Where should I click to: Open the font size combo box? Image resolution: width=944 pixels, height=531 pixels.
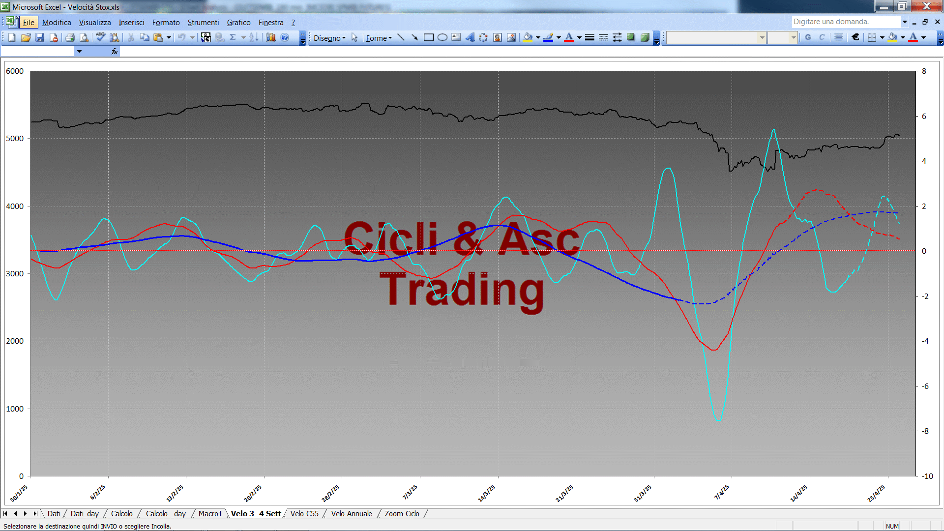point(782,37)
